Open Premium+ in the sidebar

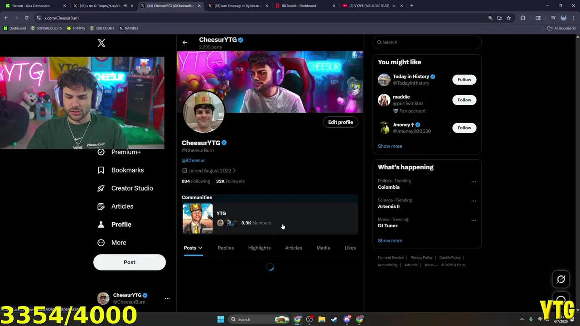point(120,152)
